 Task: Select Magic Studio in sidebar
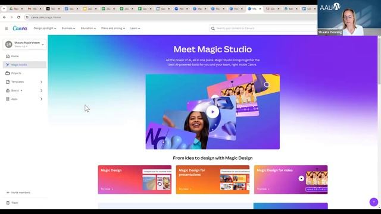[x=24, y=65]
